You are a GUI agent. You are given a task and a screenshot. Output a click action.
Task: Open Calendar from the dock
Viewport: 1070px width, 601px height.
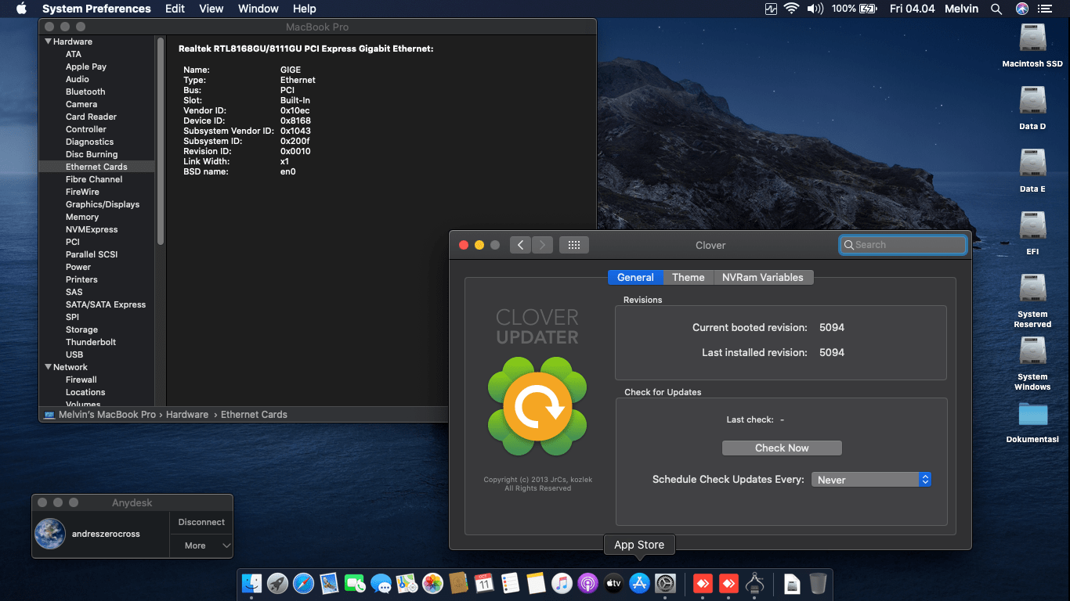(x=484, y=583)
